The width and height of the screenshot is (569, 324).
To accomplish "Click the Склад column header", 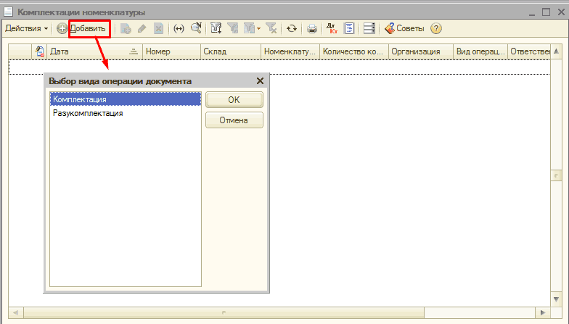I will click(x=231, y=51).
